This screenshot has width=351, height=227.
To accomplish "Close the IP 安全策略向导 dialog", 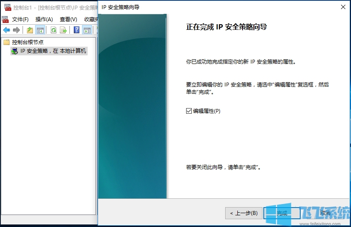I will coord(343,7).
